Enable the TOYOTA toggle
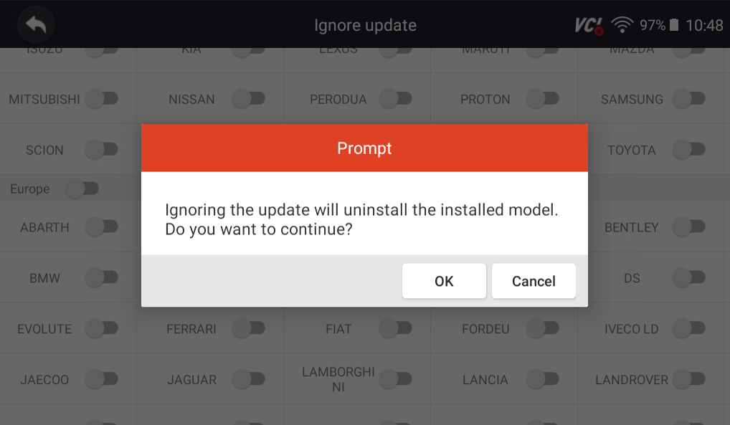The width and height of the screenshot is (730, 425). [x=689, y=149]
